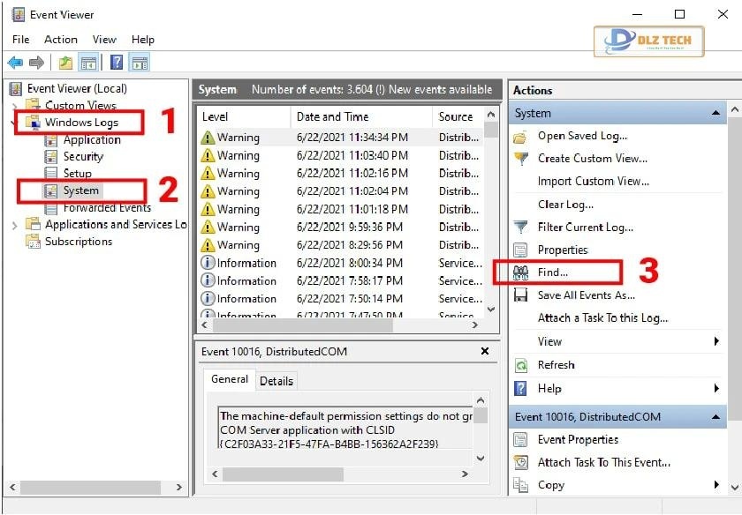
Task: Click the event description horizontal scrollbar
Action: [283, 474]
